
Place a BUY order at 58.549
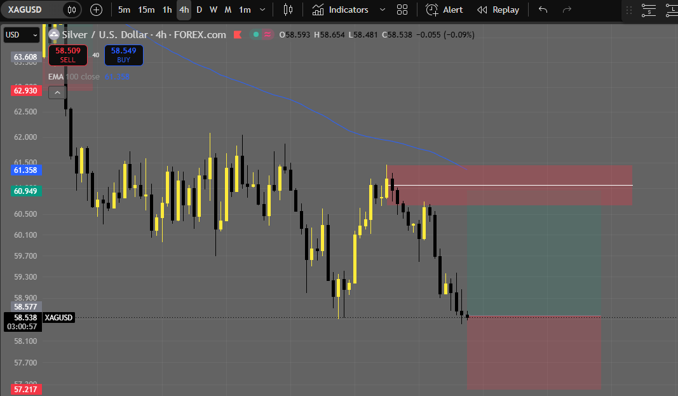click(124, 55)
